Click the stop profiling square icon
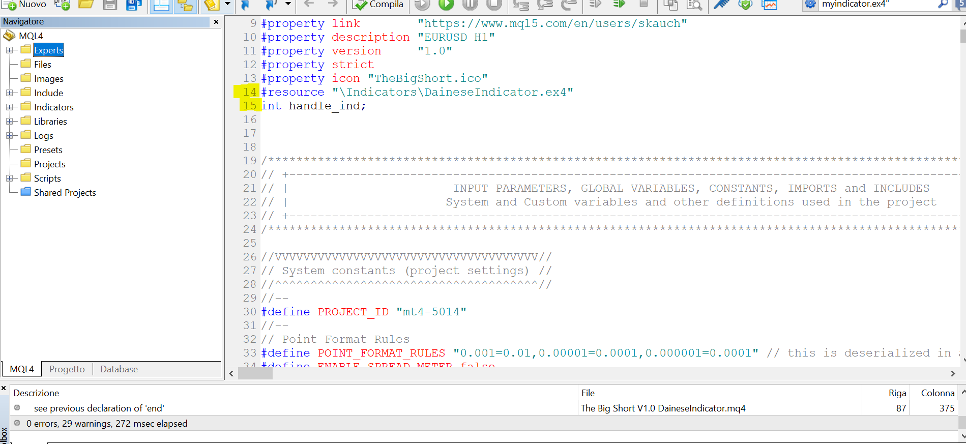Screen dimensions: 966x444 (643, 4)
